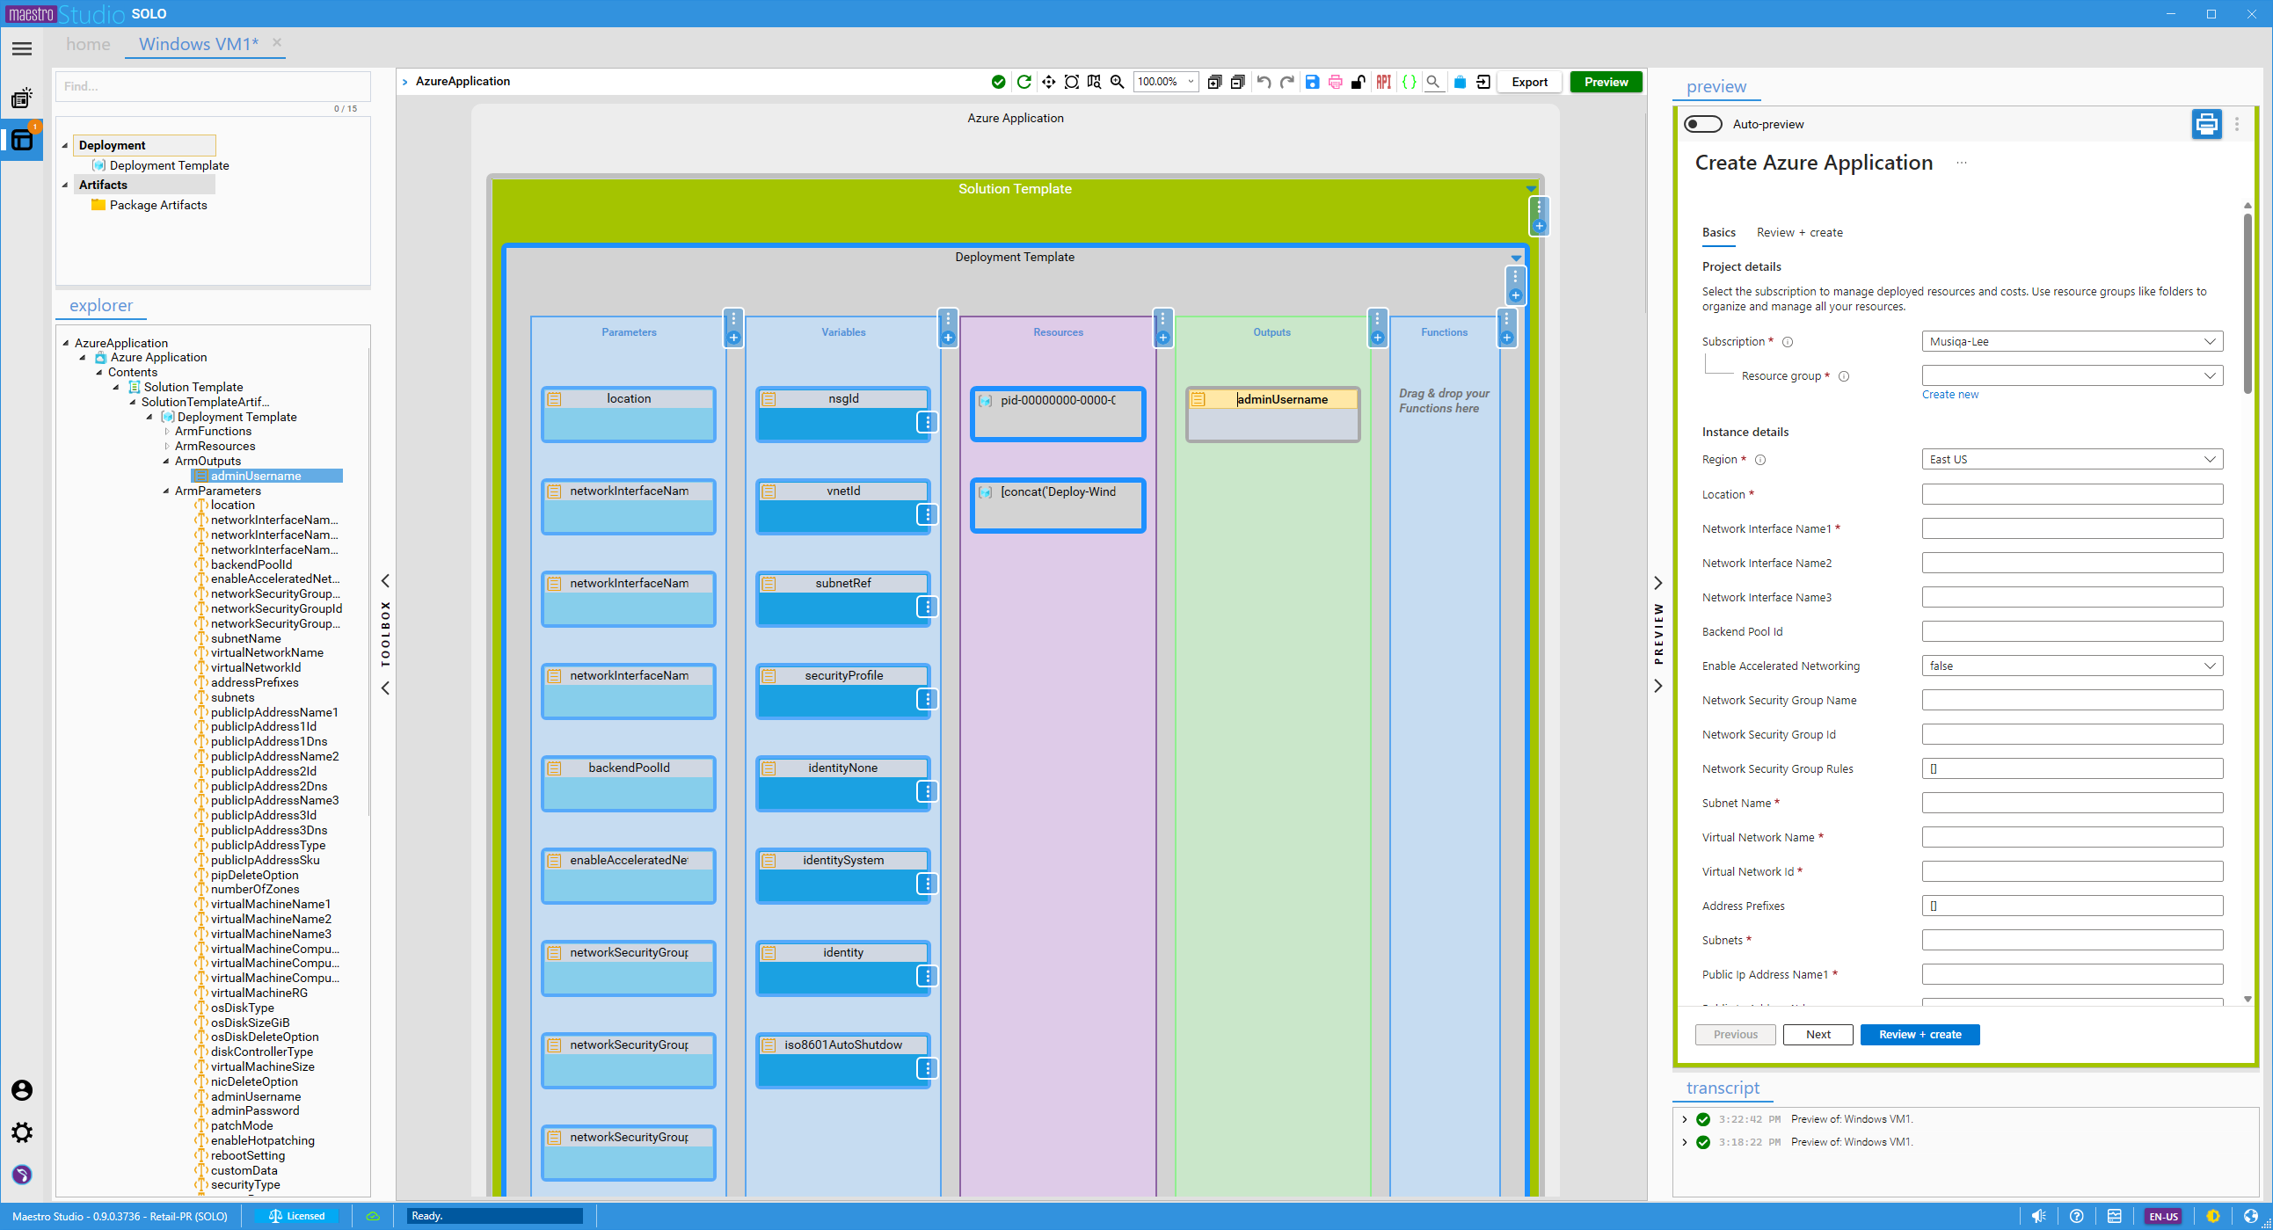Screen dimensions: 2273x1230
Task: Expand first transcript entry at 3:22:42 PM
Action: pos(1685,1120)
